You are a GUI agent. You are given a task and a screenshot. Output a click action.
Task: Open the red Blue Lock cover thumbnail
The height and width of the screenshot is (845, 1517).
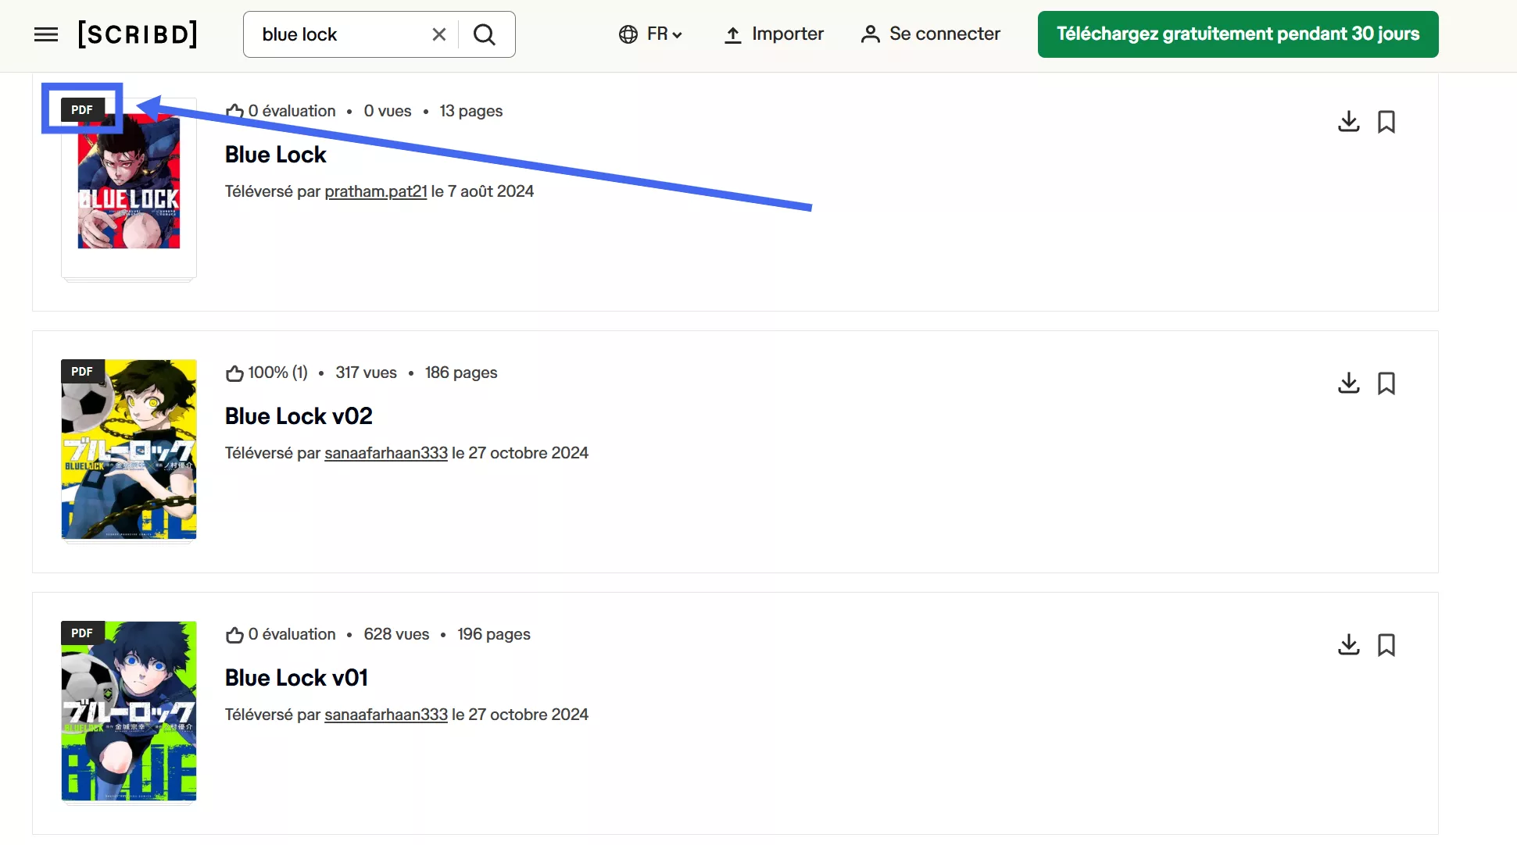129,187
